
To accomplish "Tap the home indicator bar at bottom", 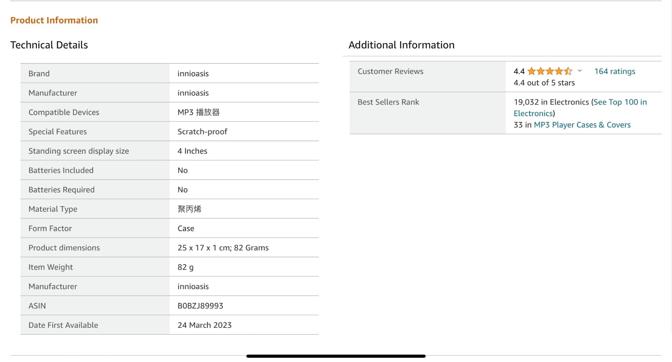I will 336,356.
